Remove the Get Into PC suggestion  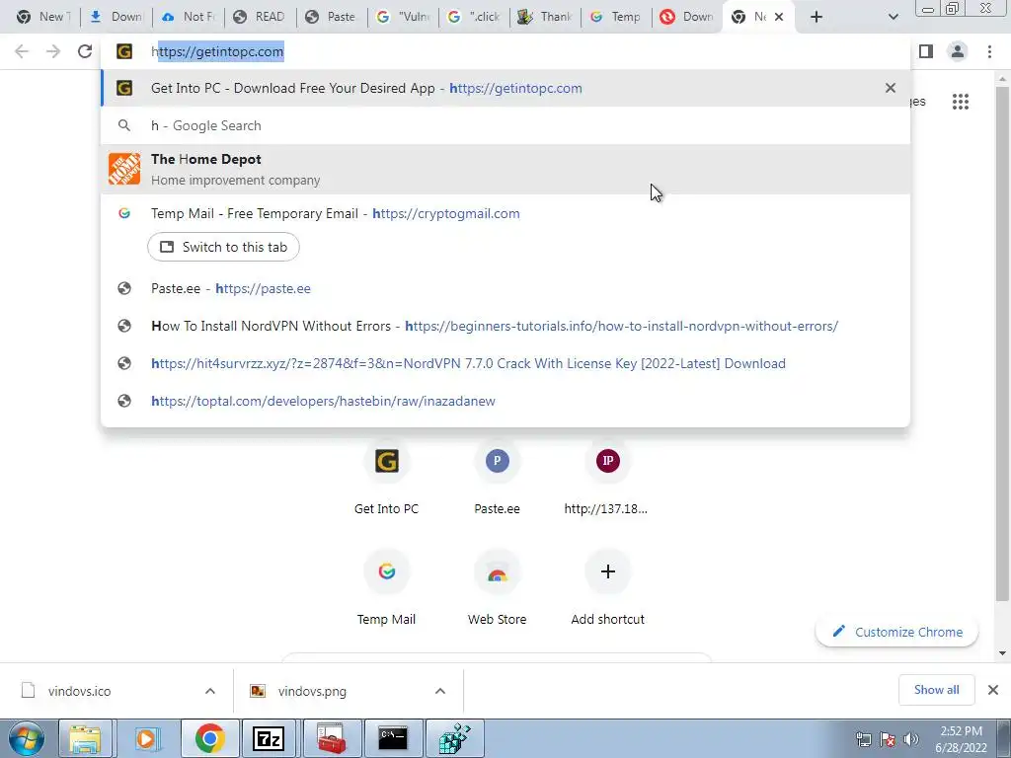point(891,88)
